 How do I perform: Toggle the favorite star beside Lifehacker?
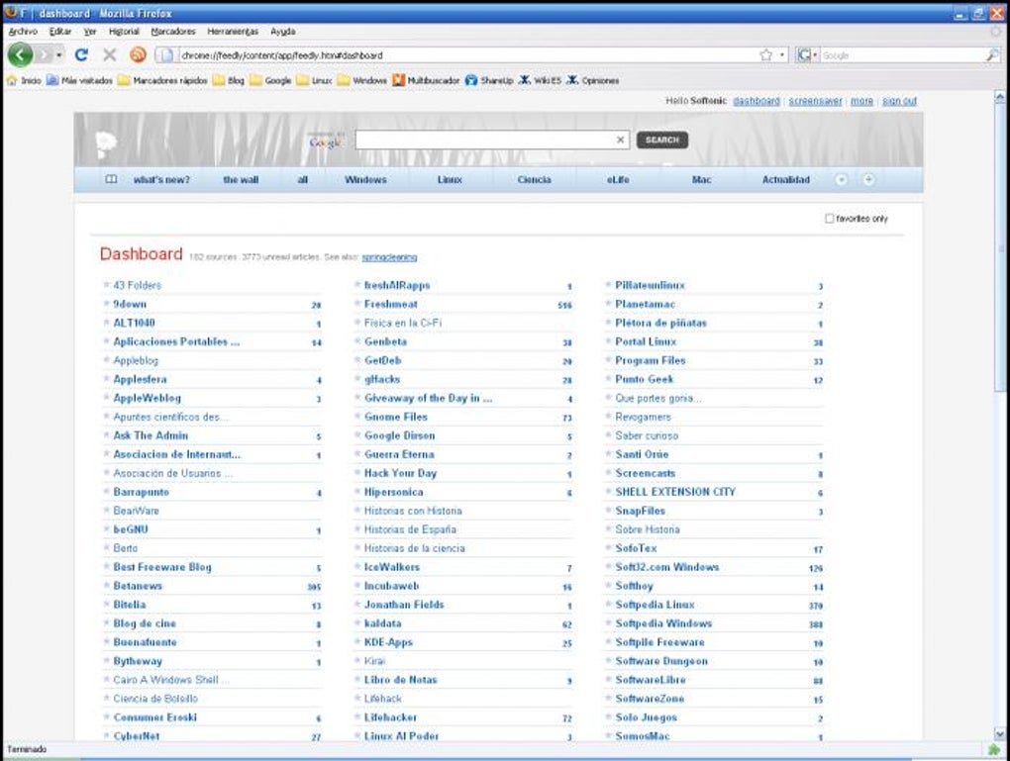[x=357, y=717]
